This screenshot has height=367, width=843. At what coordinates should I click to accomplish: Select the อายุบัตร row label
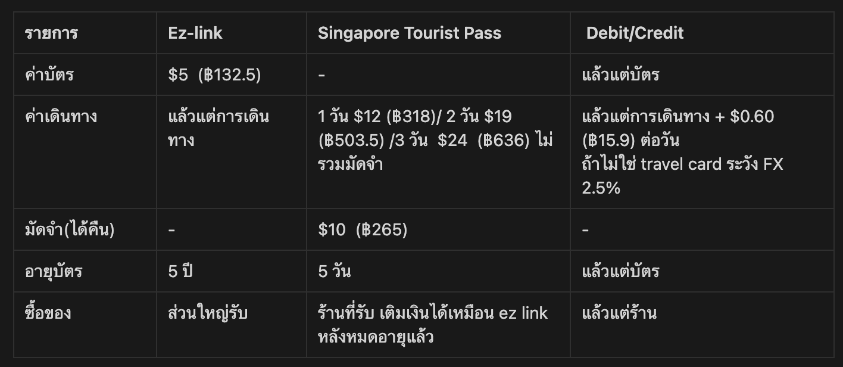(54, 272)
